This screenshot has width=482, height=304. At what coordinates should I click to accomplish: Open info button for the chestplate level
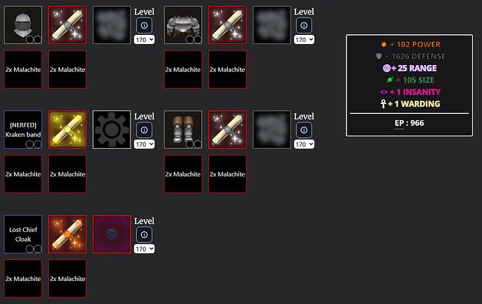pyautogui.click(x=304, y=26)
